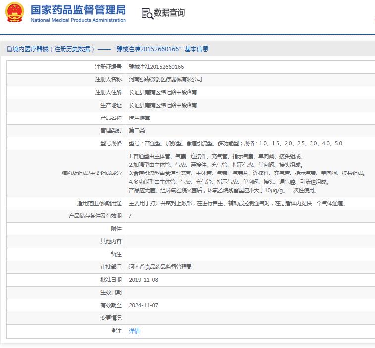Select the product name 医用喉罩
Viewport: 375px width, 348px height.
click(x=140, y=118)
